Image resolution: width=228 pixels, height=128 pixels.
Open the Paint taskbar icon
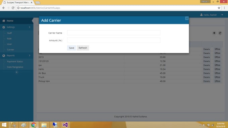point(23,125)
